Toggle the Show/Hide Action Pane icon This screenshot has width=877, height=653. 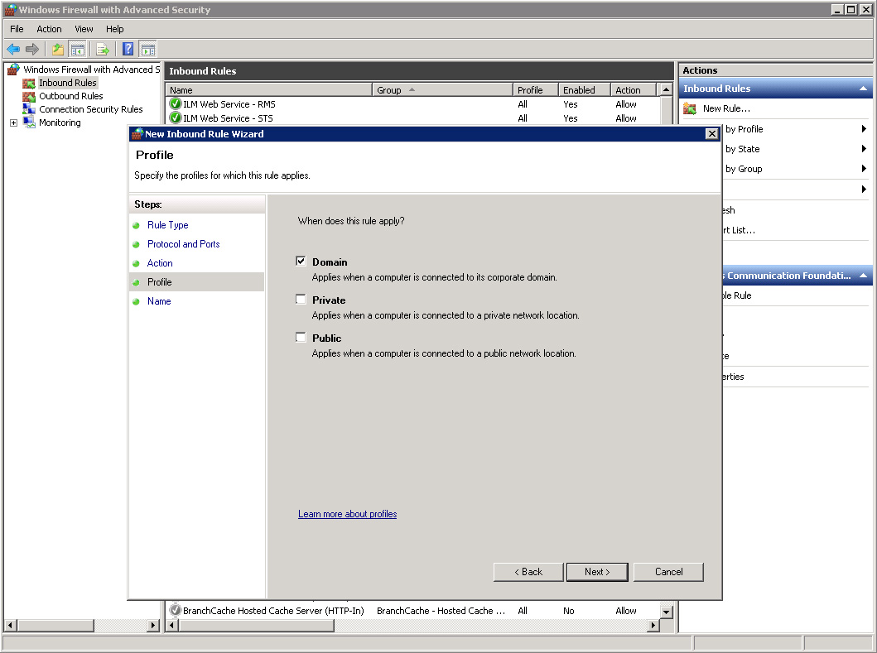pyautogui.click(x=147, y=49)
